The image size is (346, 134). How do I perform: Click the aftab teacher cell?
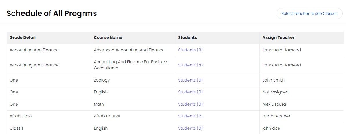[x=276, y=116]
